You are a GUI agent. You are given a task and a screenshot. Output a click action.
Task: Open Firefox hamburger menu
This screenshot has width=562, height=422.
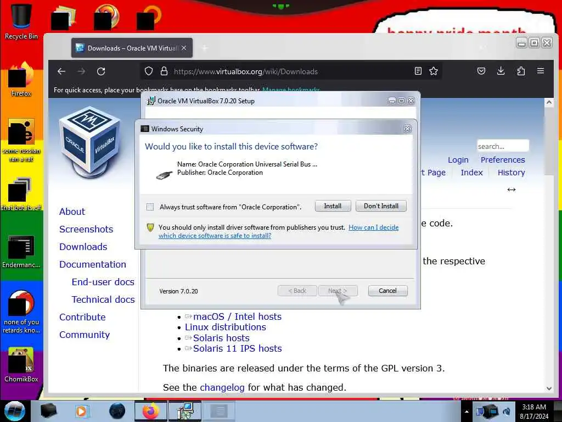coord(541,71)
